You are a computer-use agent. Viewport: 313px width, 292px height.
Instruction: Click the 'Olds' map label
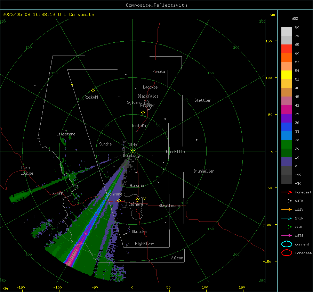pos(133,145)
